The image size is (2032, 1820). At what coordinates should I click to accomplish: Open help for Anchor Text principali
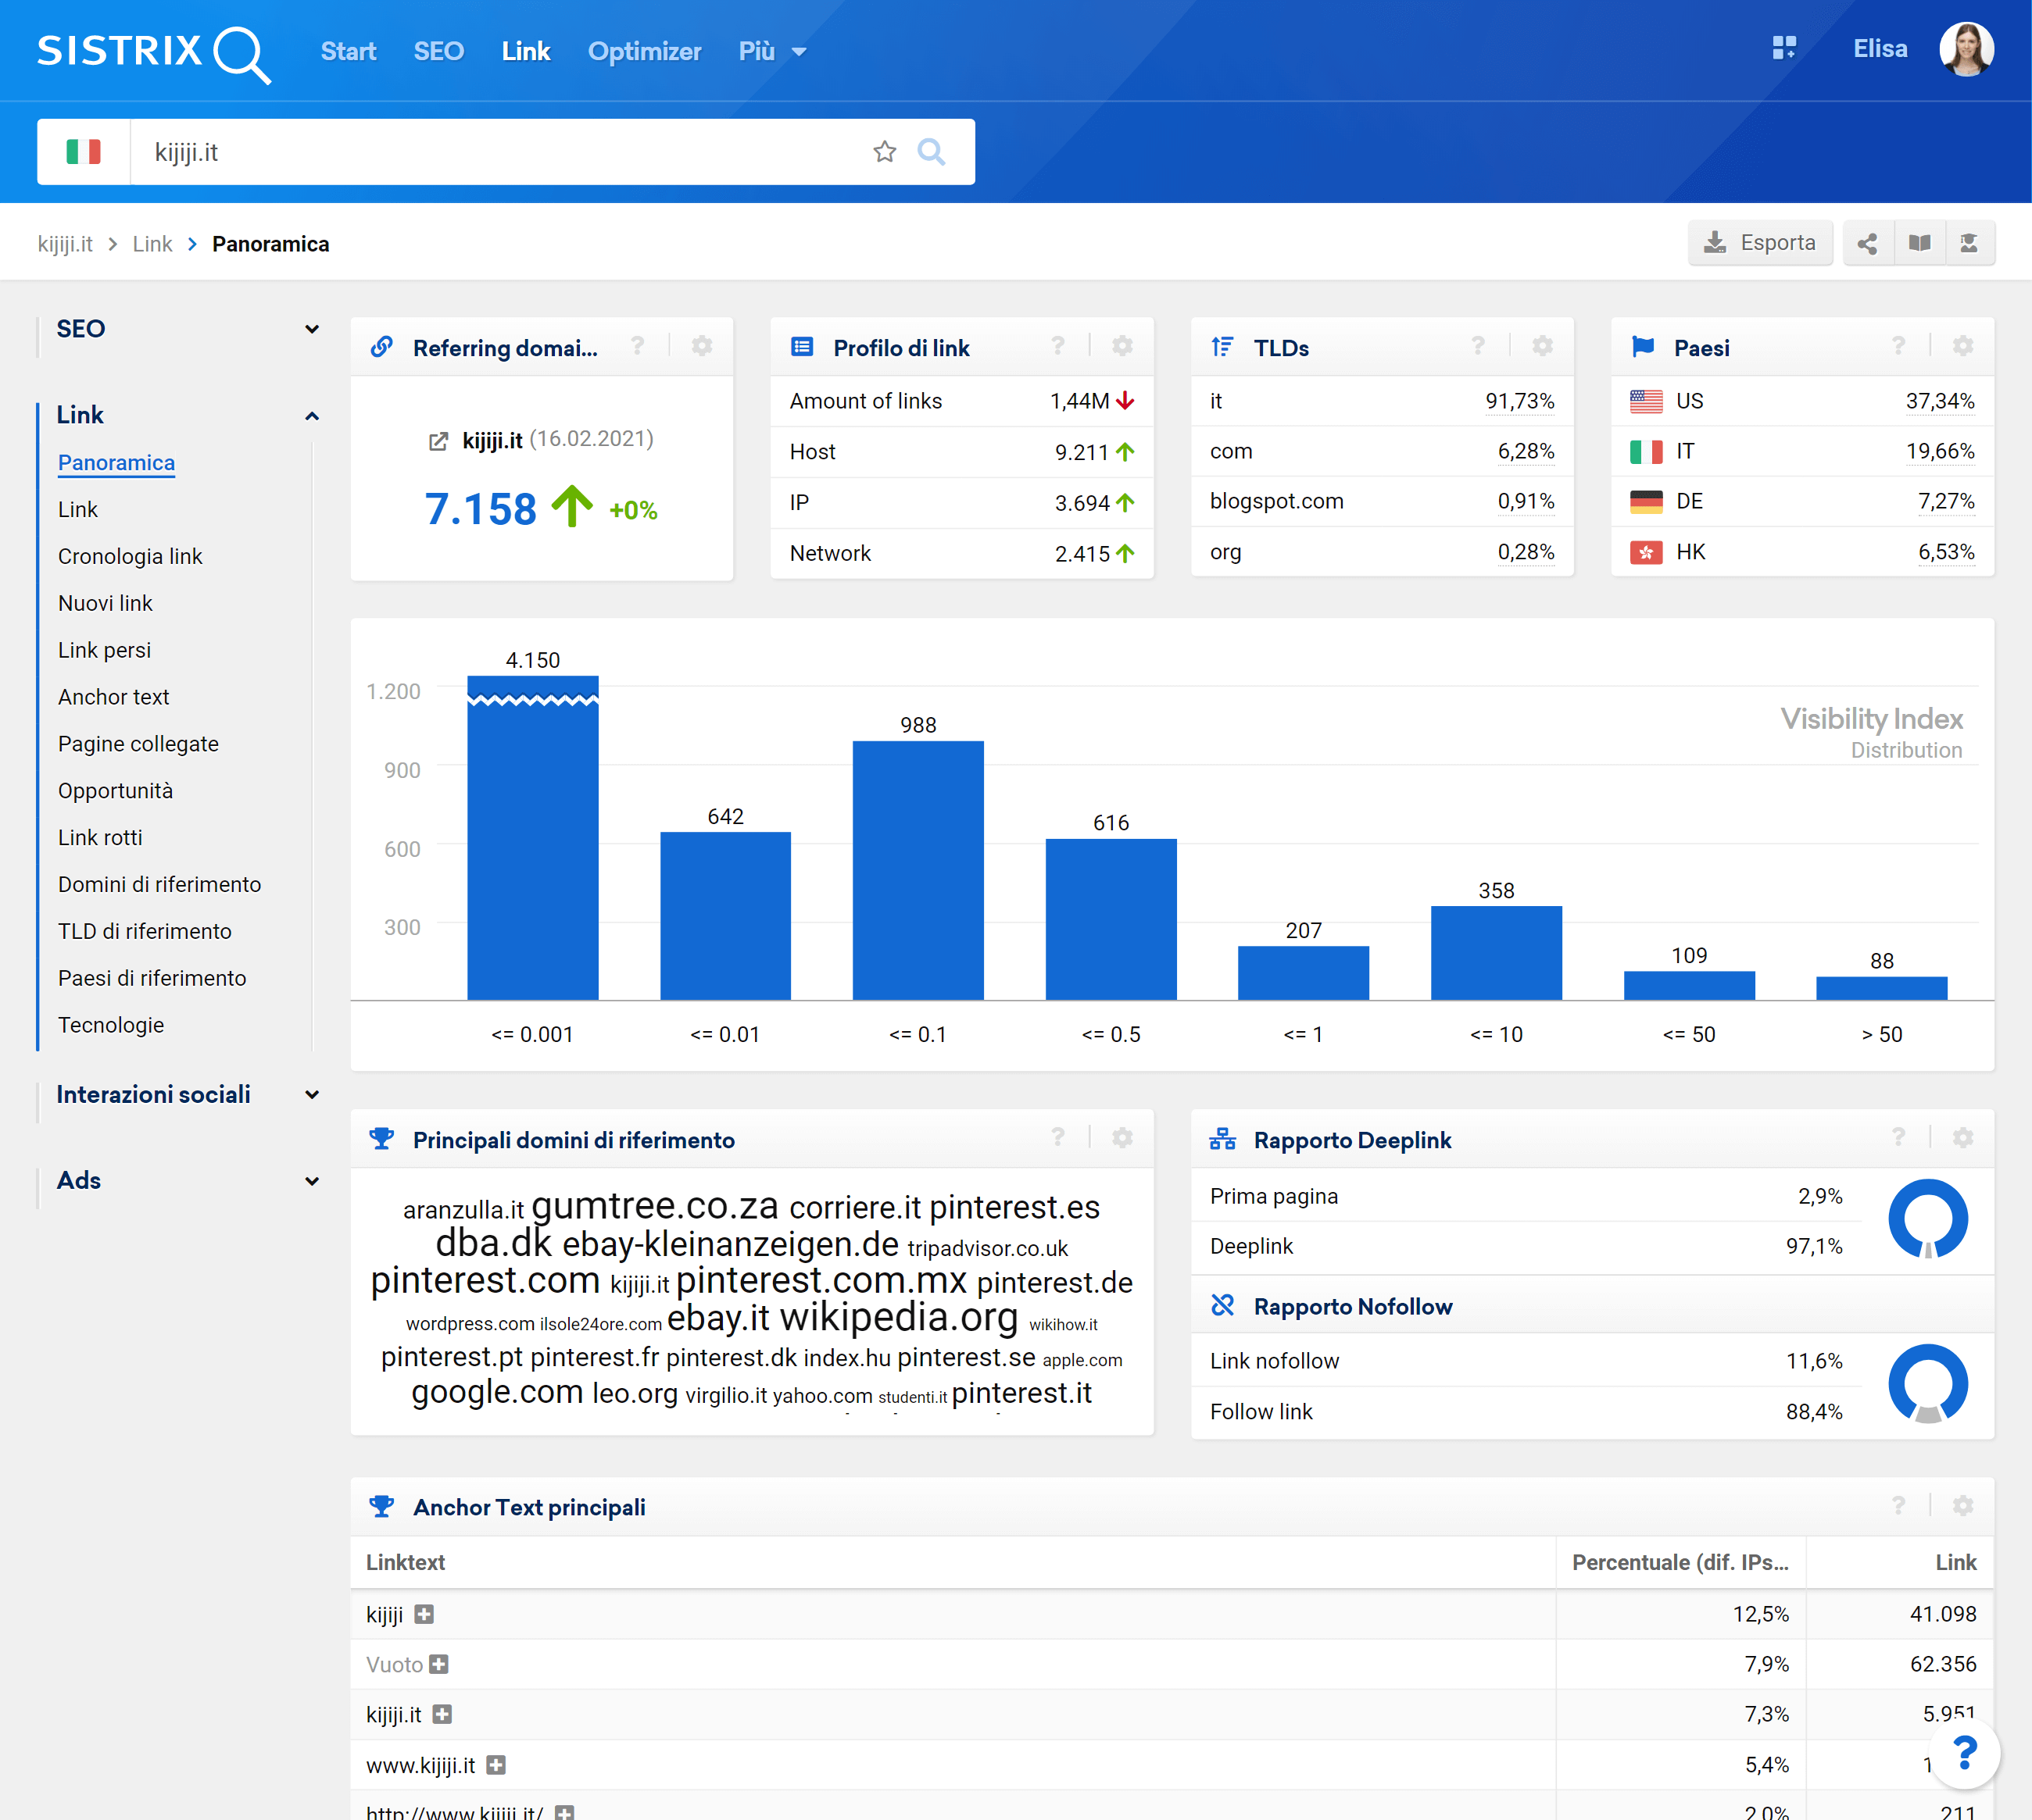1898,1506
